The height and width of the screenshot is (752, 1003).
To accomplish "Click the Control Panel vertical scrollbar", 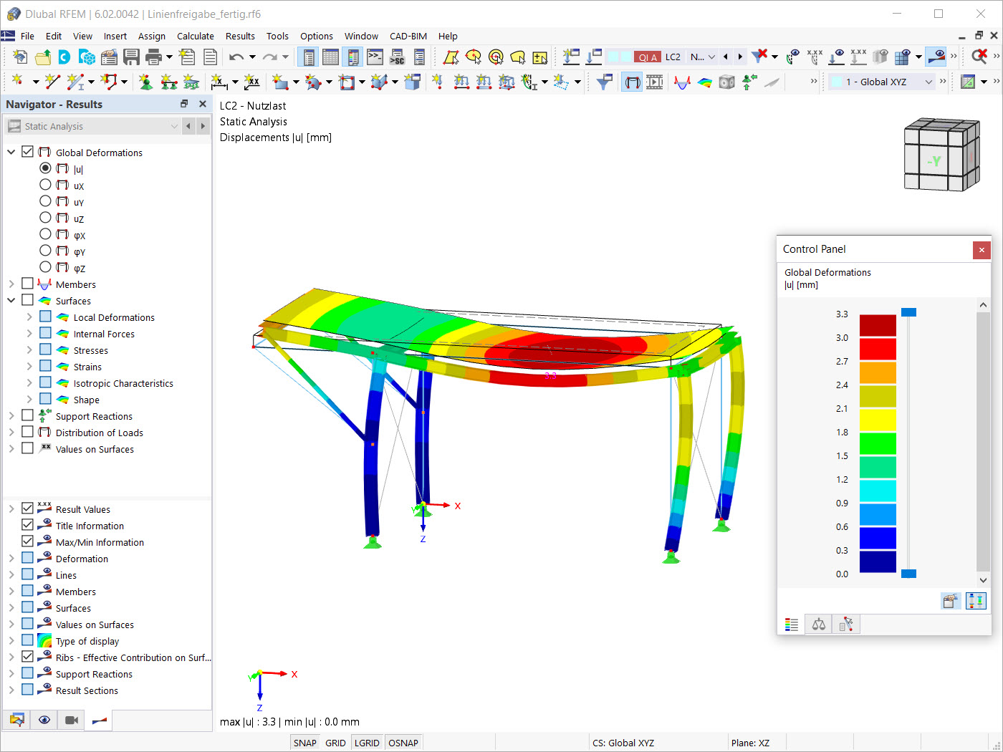I will click(983, 443).
